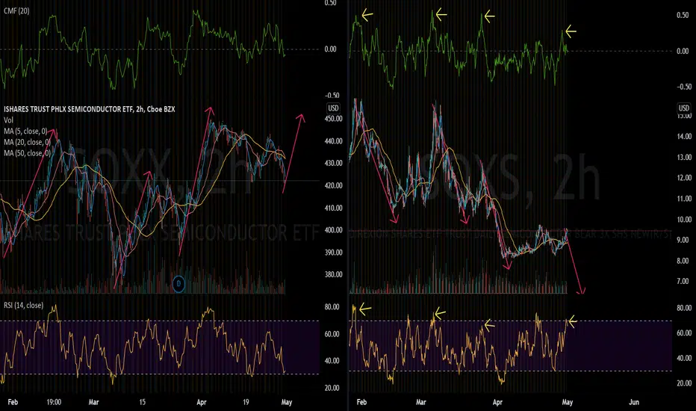Click the 8.00 price label on SOXS axis
696x411 pixels.
683,260
